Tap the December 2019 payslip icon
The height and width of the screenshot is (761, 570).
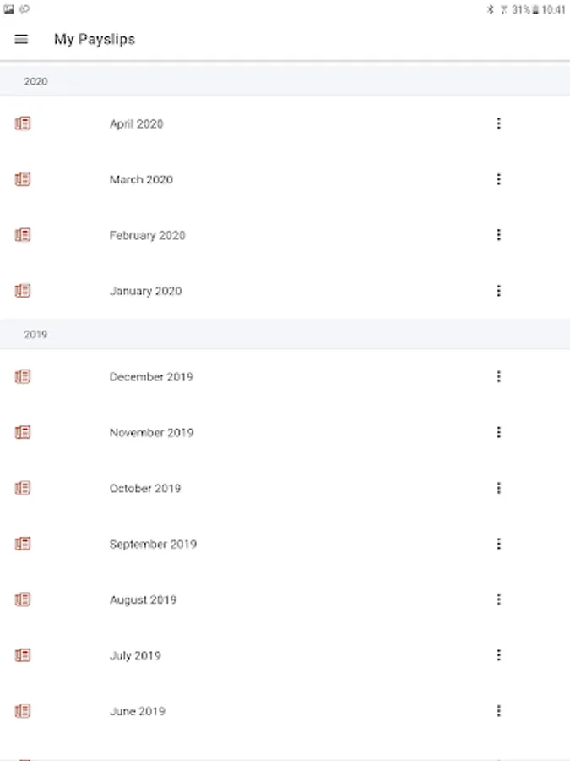pyautogui.click(x=23, y=376)
